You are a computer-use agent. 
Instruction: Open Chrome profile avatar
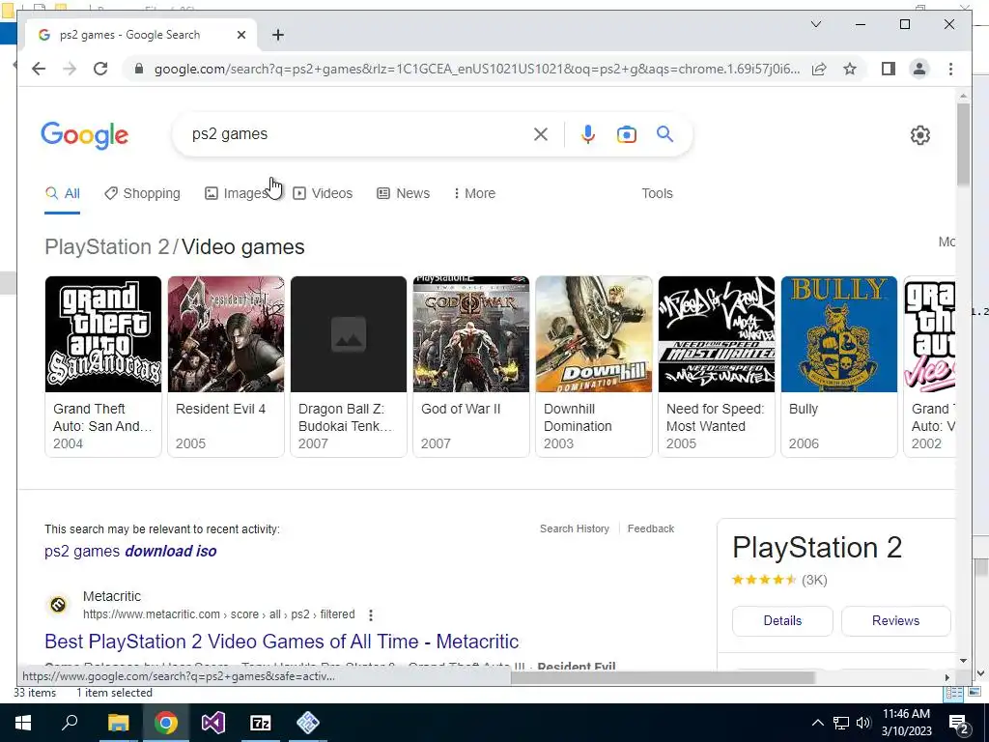(x=919, y=69)
